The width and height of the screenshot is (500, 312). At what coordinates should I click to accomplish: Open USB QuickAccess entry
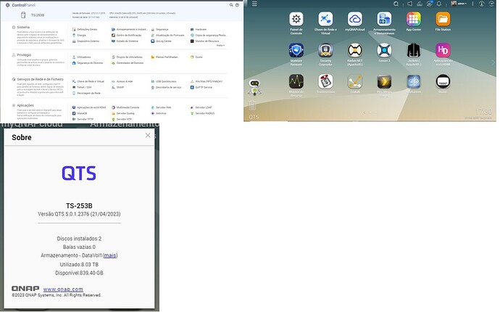pos(164,81)
